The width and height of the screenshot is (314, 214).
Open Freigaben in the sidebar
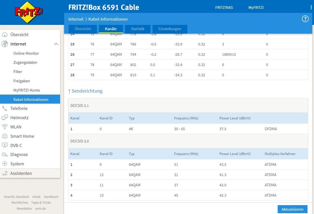click(x=22, y=81)
